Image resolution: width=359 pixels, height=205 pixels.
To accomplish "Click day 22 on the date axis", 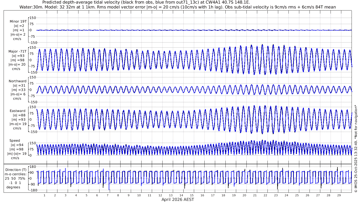I will pyautogui.click(x=265, y=195).
